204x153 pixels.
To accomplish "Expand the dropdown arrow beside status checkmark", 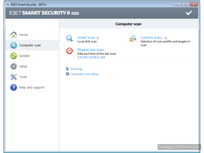I will (195, 13).
